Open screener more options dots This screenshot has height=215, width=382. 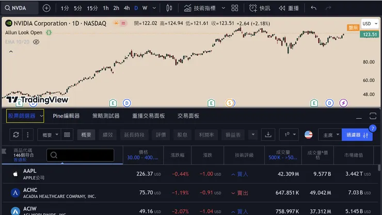[28, 135]
